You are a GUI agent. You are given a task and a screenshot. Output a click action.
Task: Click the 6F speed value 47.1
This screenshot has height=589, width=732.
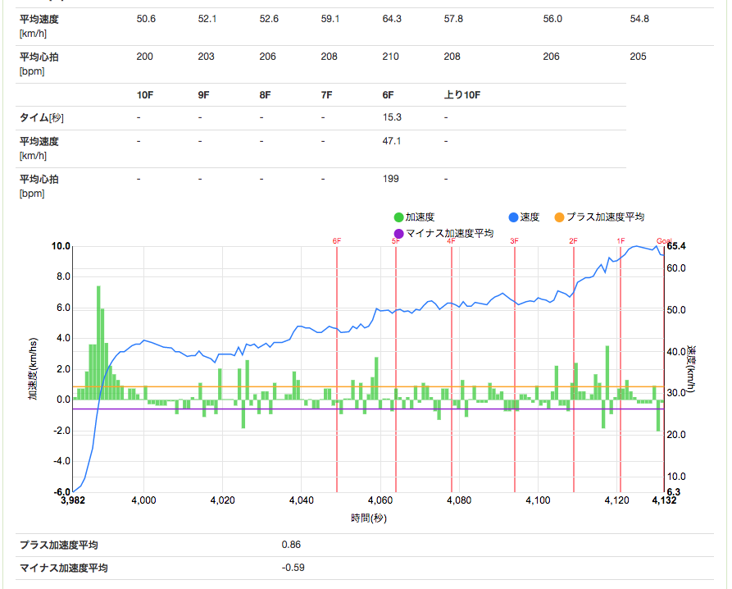(x=391, y=141)
